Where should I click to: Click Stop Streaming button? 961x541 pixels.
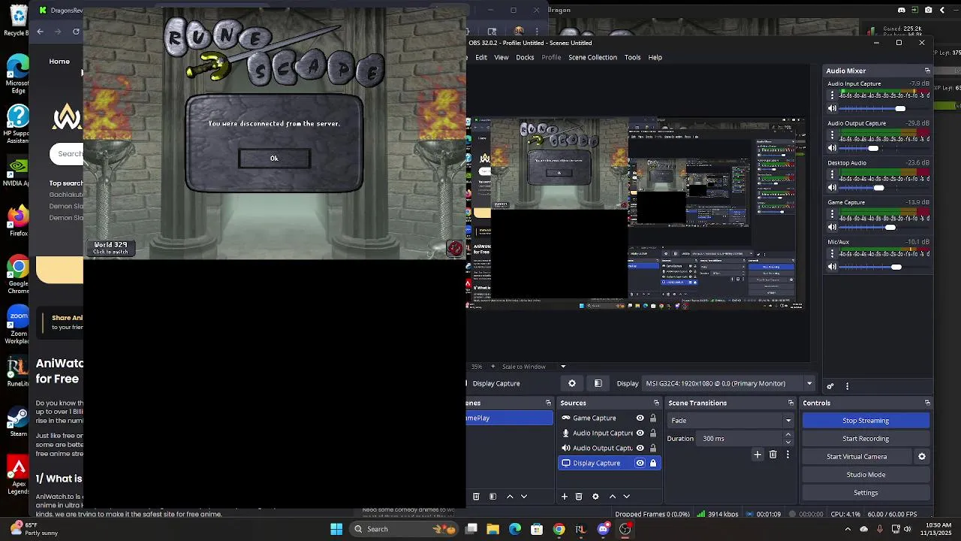click(x=866, y=420)
